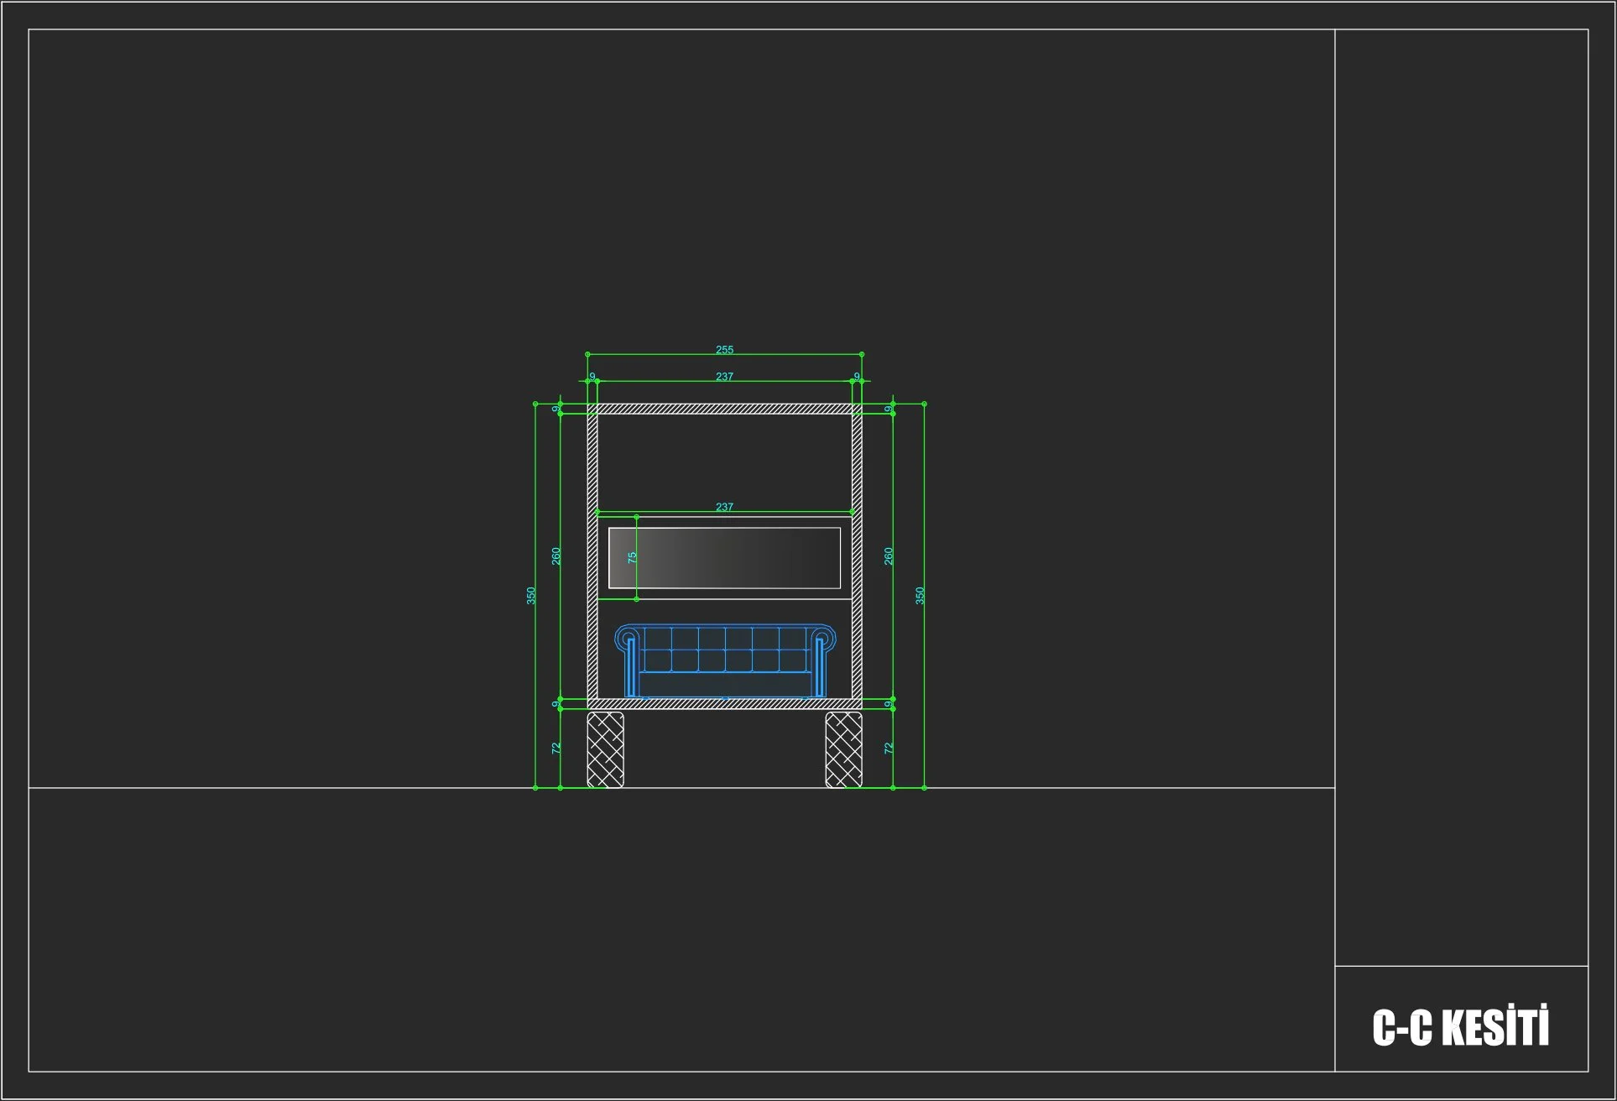Select the left cross-hatched wheel
1617x1101 pixels.
pyautogui.click(x=605, y=749)
